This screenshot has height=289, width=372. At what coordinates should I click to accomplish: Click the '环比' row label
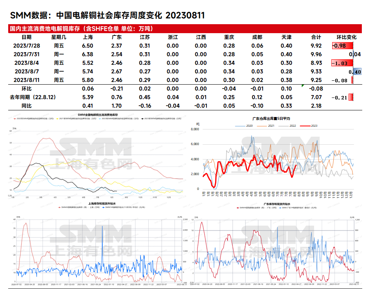coord(27,89)
